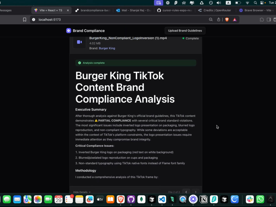
Task: Click the Methodology heading
Action: [x=86, y=170]
